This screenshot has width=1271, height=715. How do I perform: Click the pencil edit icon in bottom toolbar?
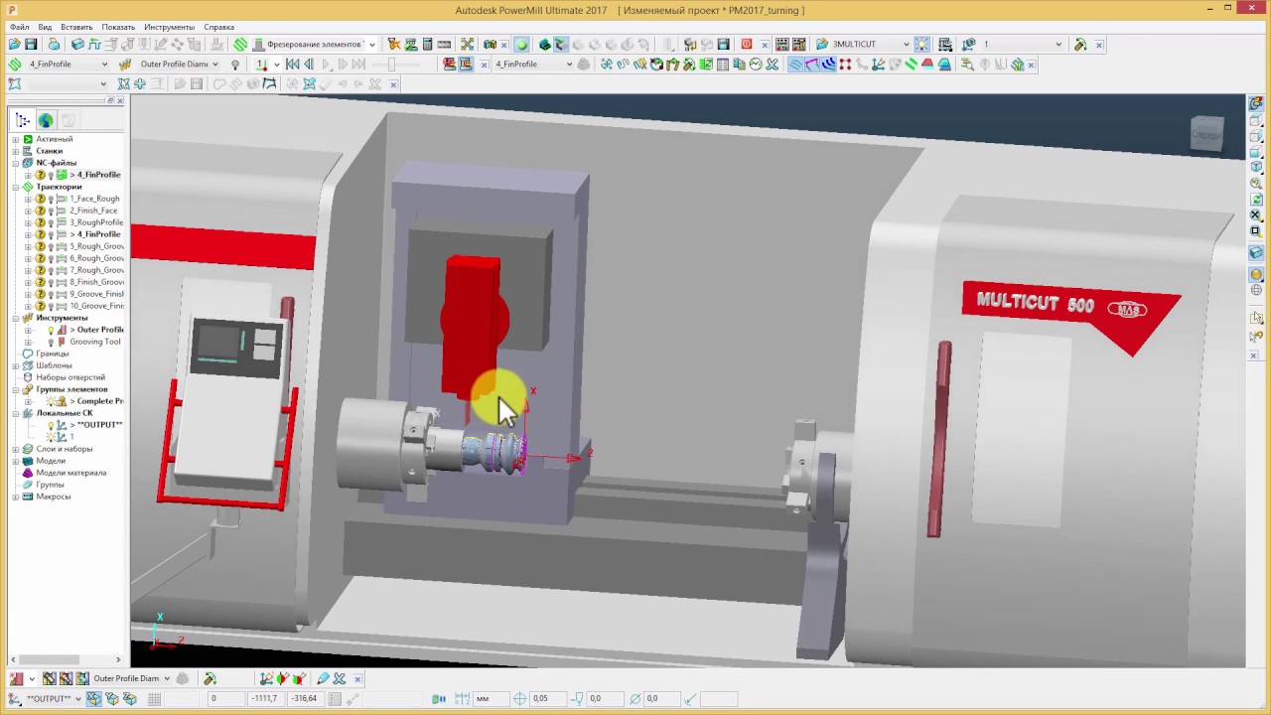click(x=323, y=679)
